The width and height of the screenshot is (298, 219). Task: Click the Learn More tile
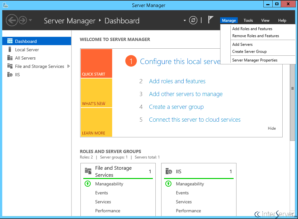pyautogui.click(x=96, y=122)
